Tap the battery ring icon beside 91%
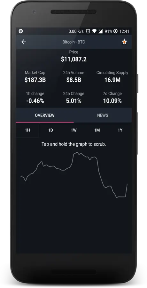 click(115, 31)
